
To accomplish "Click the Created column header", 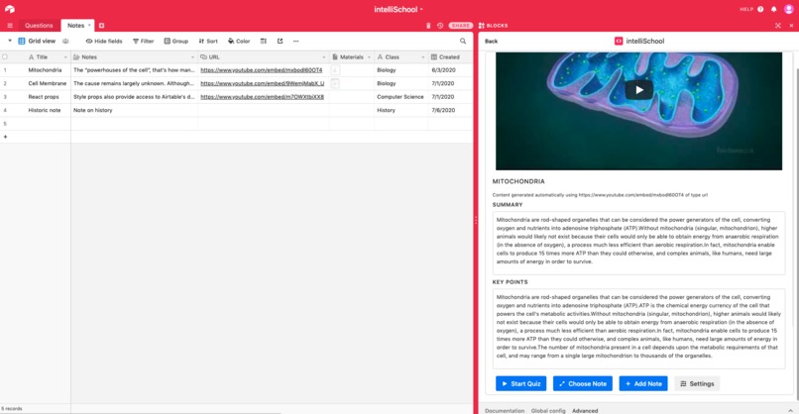I will tap(450, 57).
